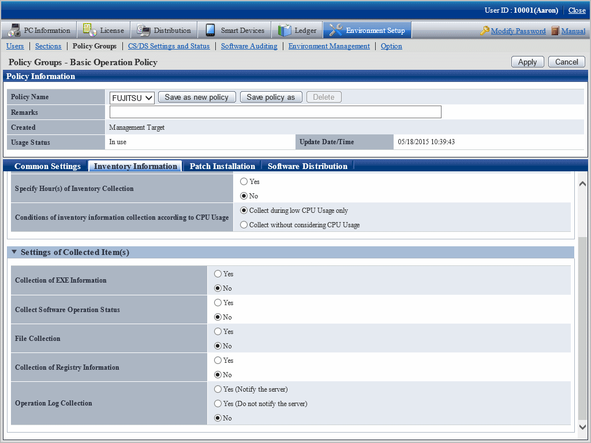Switch to the Patch Installation tab
The width and height of the screenshot is (591, 443).
point(222,166)
